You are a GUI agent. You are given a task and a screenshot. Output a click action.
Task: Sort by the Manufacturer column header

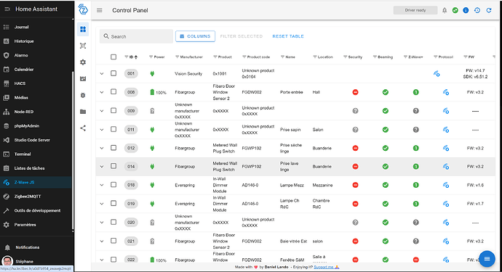[x=191, y=57]
